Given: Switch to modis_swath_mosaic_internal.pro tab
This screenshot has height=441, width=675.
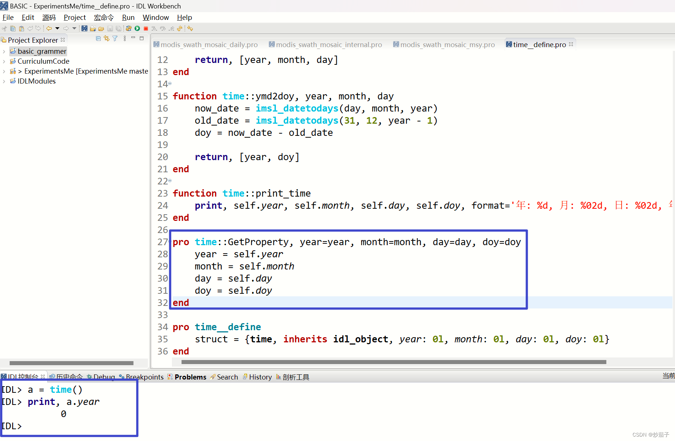Looking at the screenshot, I should [325, 45].
